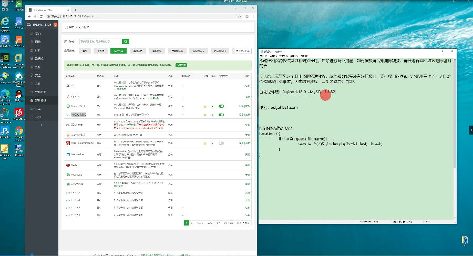Click the browser back arrow
Screen dimensions: 473x256
(x=29, y=16)
